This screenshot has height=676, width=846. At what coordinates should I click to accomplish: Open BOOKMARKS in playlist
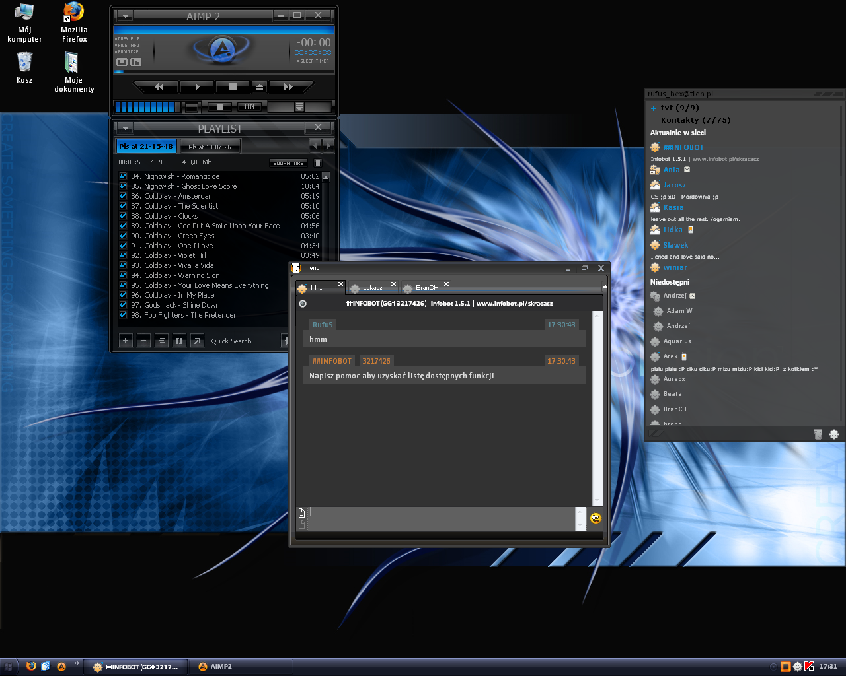(288, 163)
